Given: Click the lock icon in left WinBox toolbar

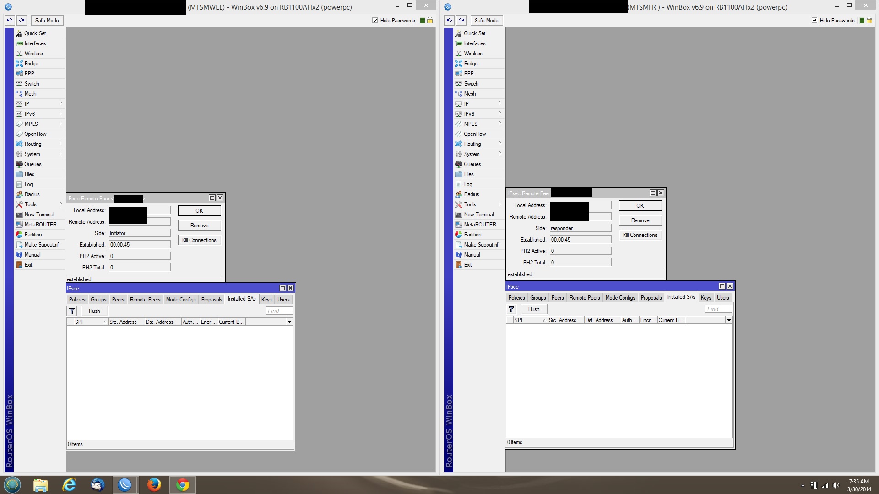Looking at the screenshot, I should pyautogui.click(x=430, y=21).
